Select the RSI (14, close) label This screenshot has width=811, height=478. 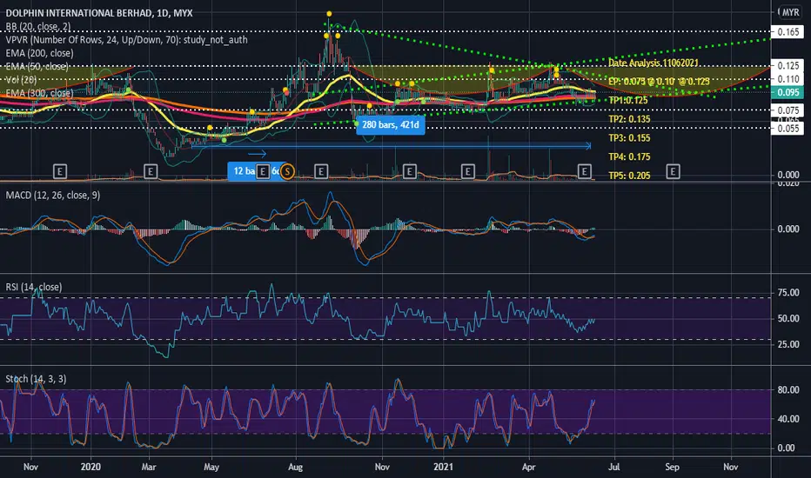pos(34,288)
